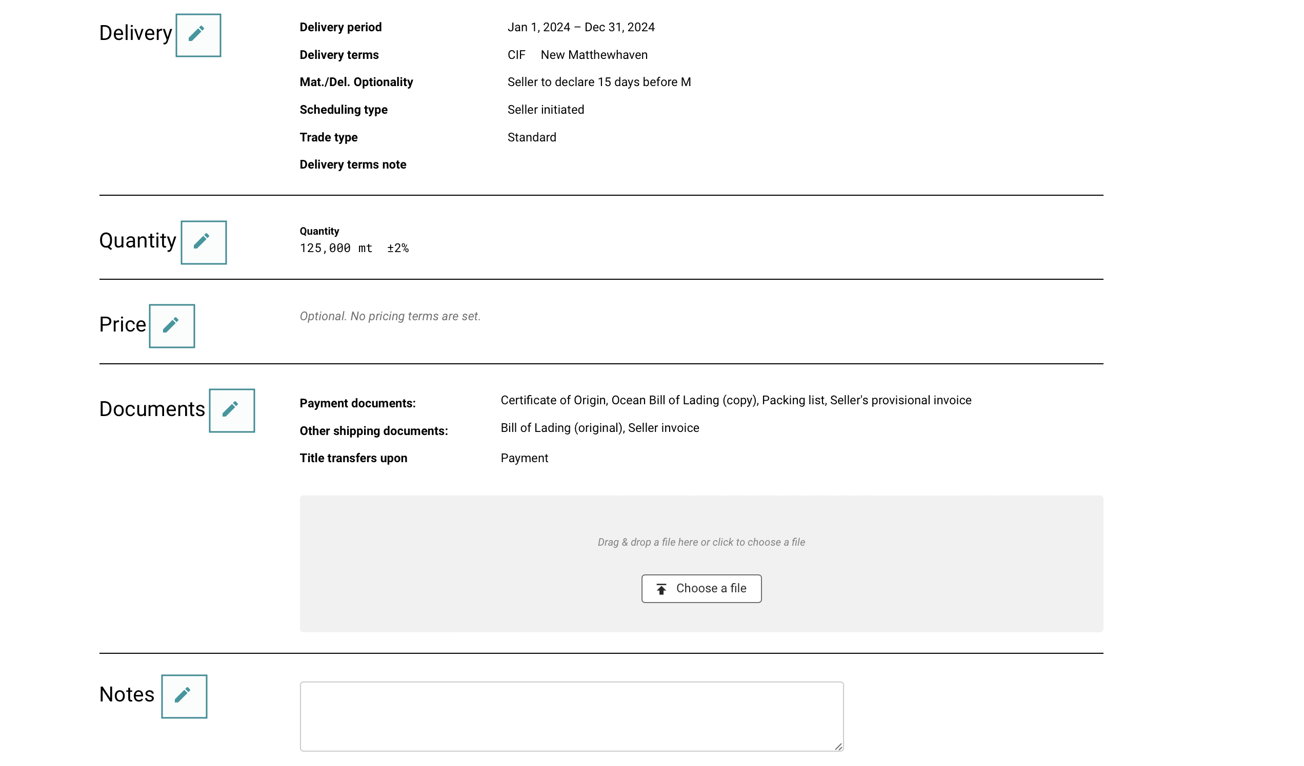Click the 'Seller initiated' scheduling type value
This screenshot has height=766, width=1304.
(546, 110)
